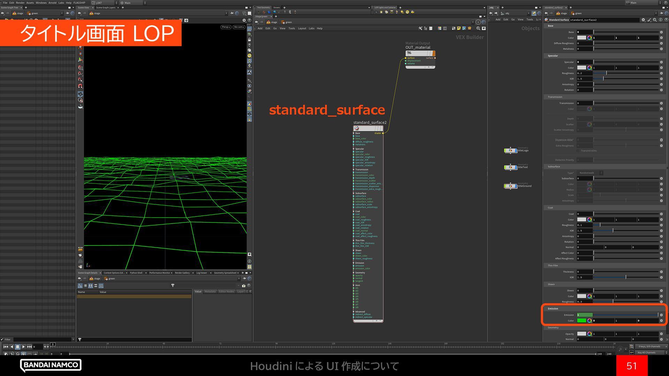This screenshot has width=669, height=376.
Task: Click the wrench tools icon in network editor
Action: tap(420, 28)
